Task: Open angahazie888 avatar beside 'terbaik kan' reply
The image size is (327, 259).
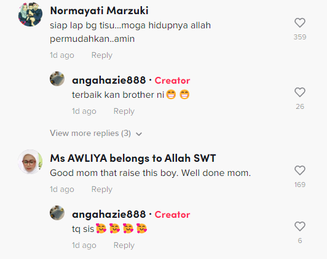Action: point(57,79)
